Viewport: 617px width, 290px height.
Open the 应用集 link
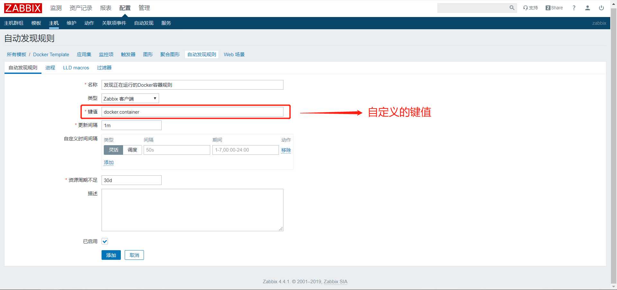pyautogui.click(x=84, y=55)
